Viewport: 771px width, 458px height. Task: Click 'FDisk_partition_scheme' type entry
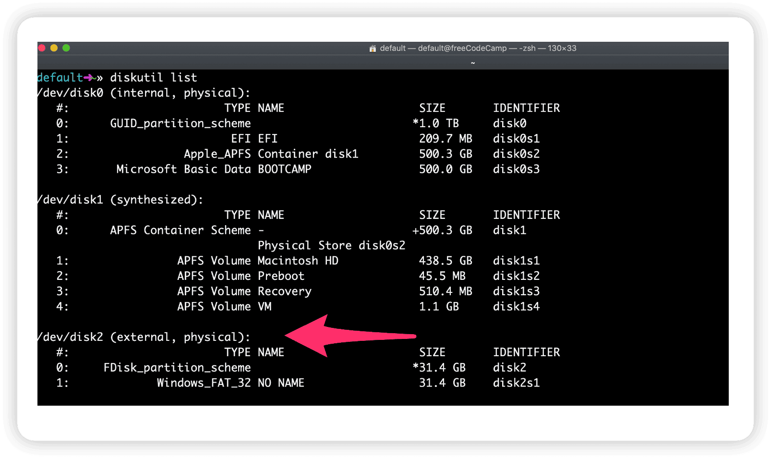coord(177,368)
